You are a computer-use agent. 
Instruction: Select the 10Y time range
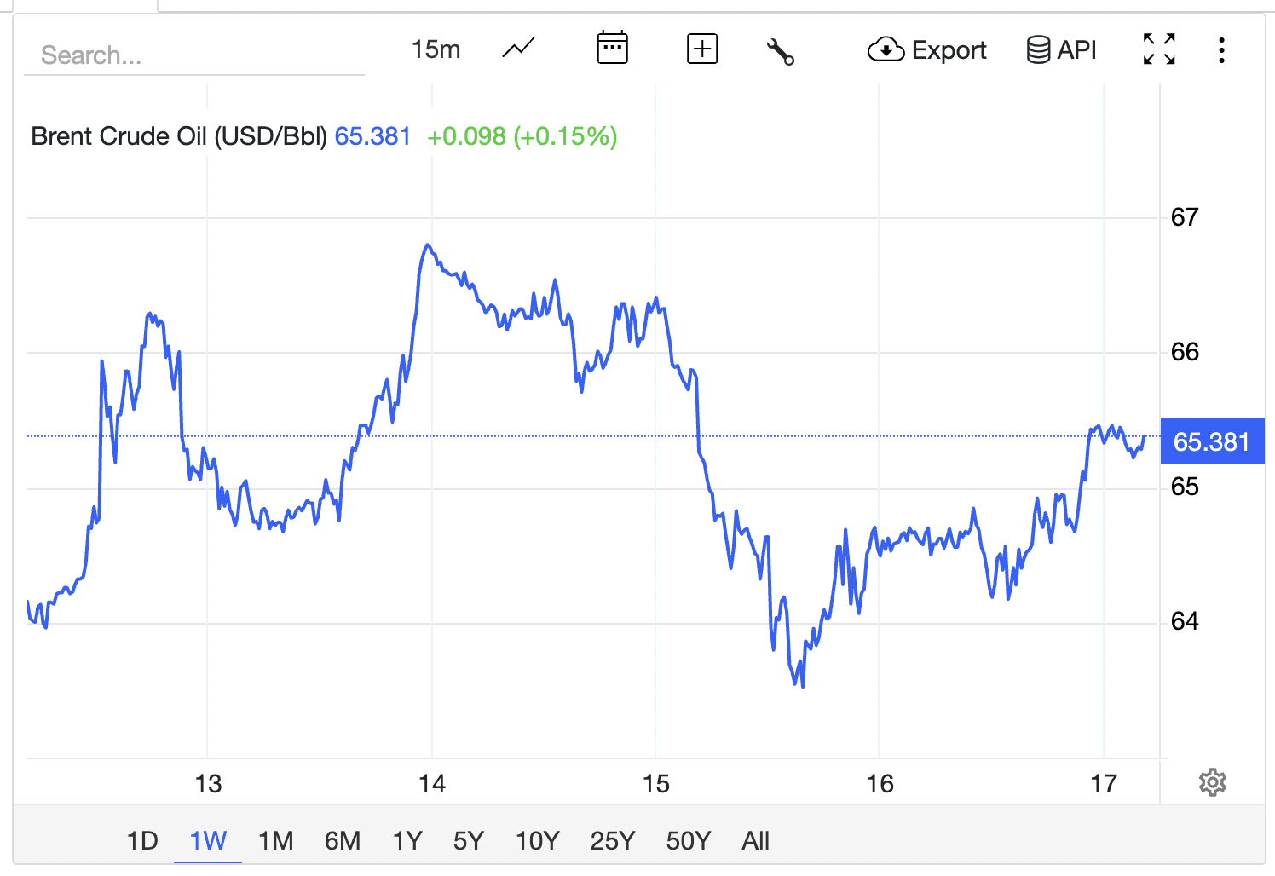coord(537,841)
